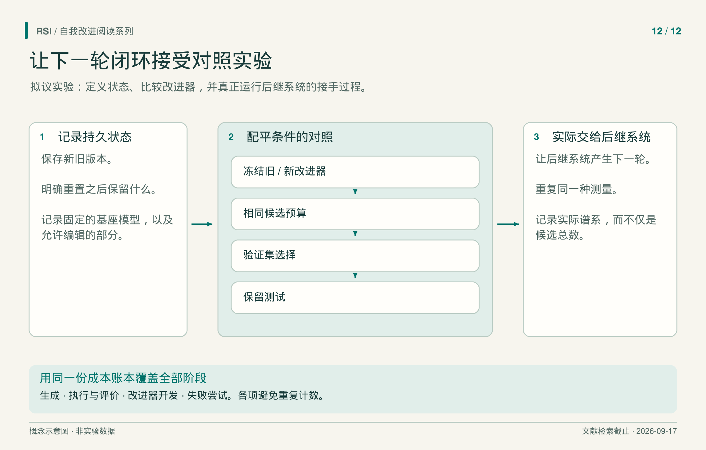Screen dimensions: 706x450
Task: Click the line 保存新旧版本。
Action: click(77, 159)
